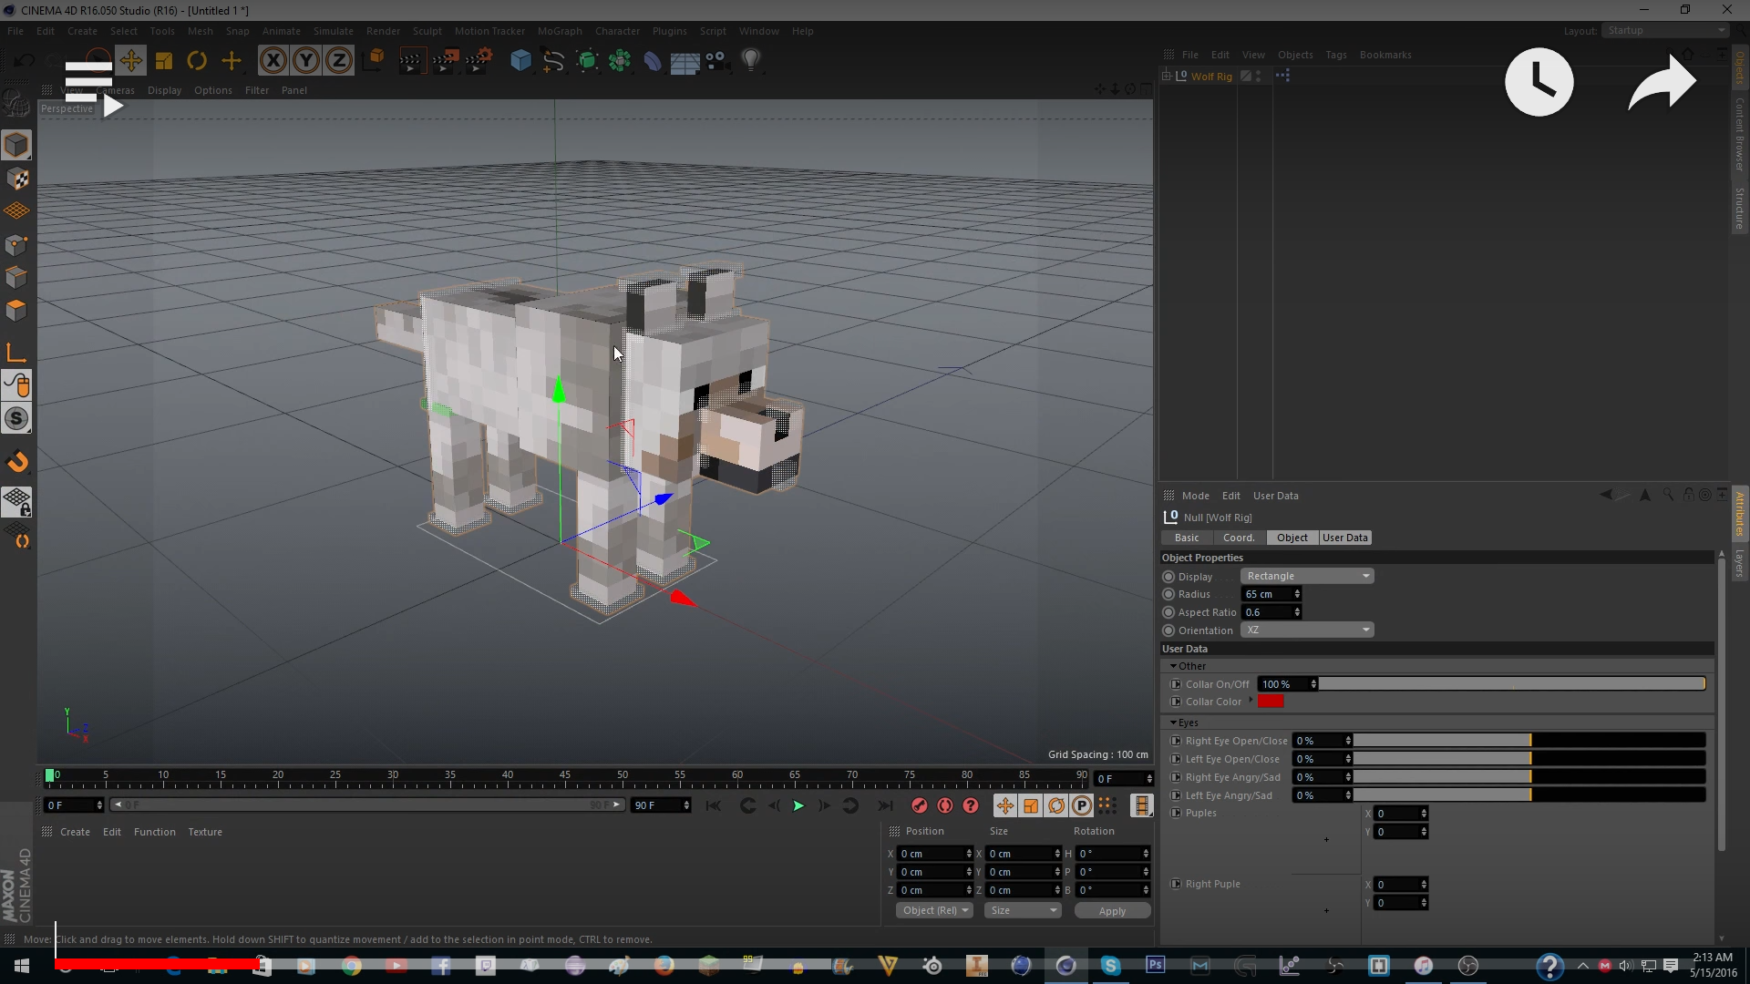
Task: Click the search magnifier in Attributes panel
Action: (1668, 495)
